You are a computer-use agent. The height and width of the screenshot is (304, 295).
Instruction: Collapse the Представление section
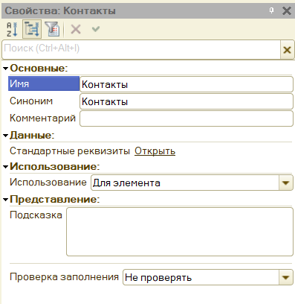click(6, 199)
